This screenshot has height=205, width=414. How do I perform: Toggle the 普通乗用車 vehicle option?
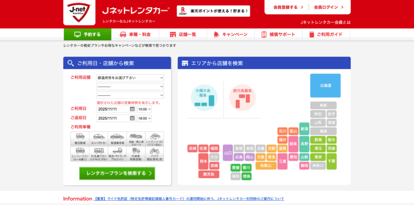(x=117, y=139)
